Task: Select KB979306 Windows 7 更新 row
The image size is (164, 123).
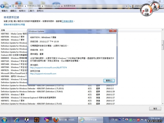Action: point(13,37)
